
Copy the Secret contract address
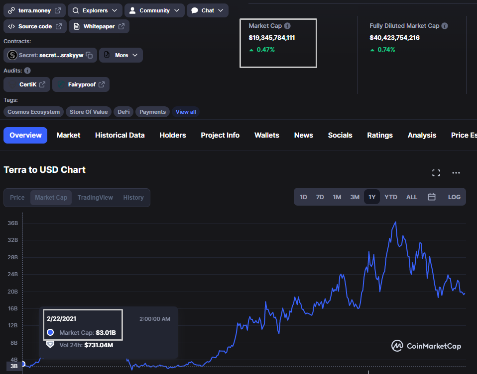(x=89, y=55)
